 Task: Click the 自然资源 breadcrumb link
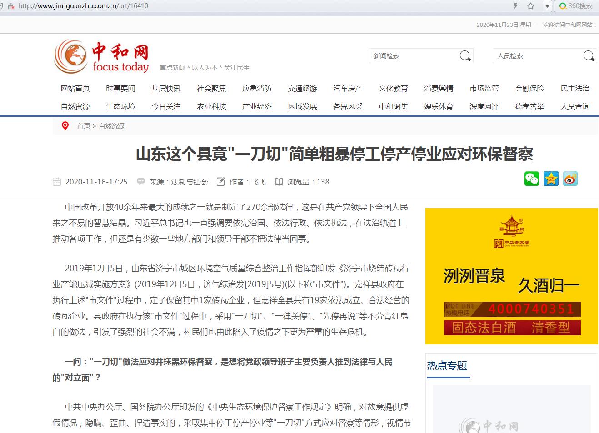pyautogui.click(x=111, y=126)
